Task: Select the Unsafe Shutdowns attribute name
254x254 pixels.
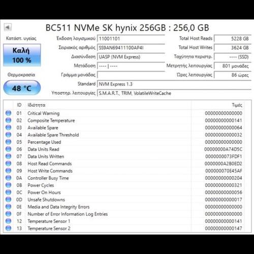Action: click(x=46, y=200)
